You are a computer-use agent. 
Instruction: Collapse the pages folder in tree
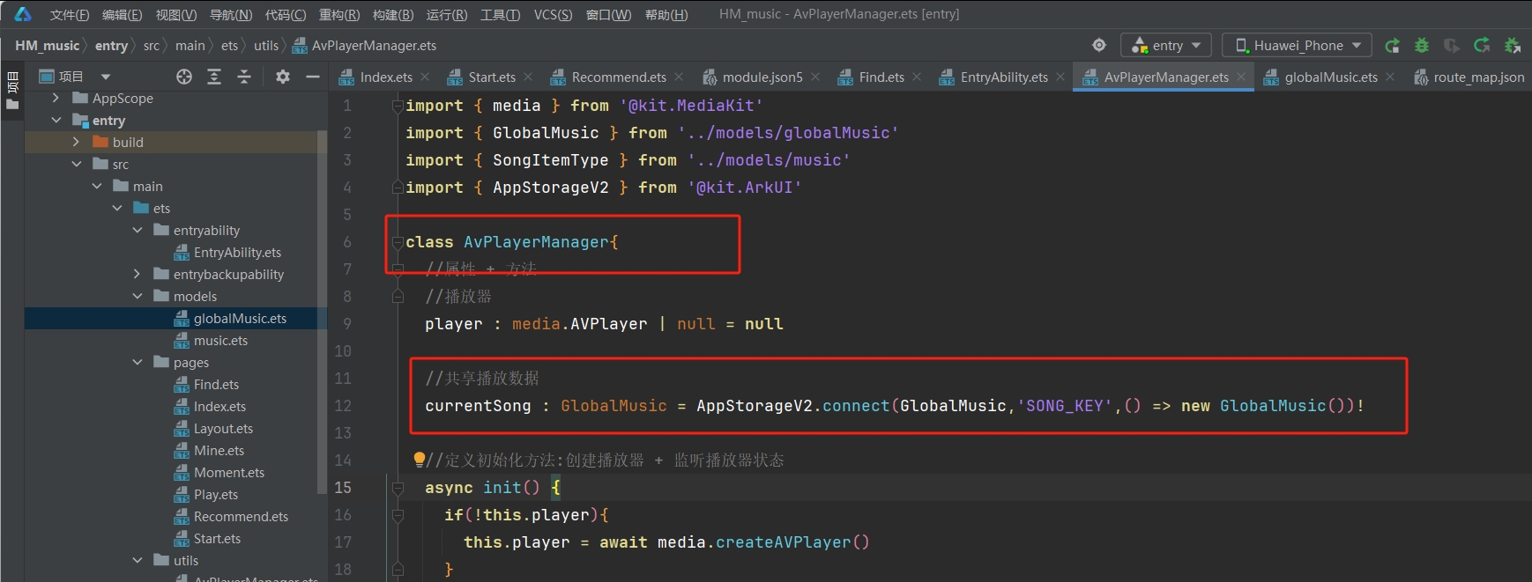(x=138, y=362)
